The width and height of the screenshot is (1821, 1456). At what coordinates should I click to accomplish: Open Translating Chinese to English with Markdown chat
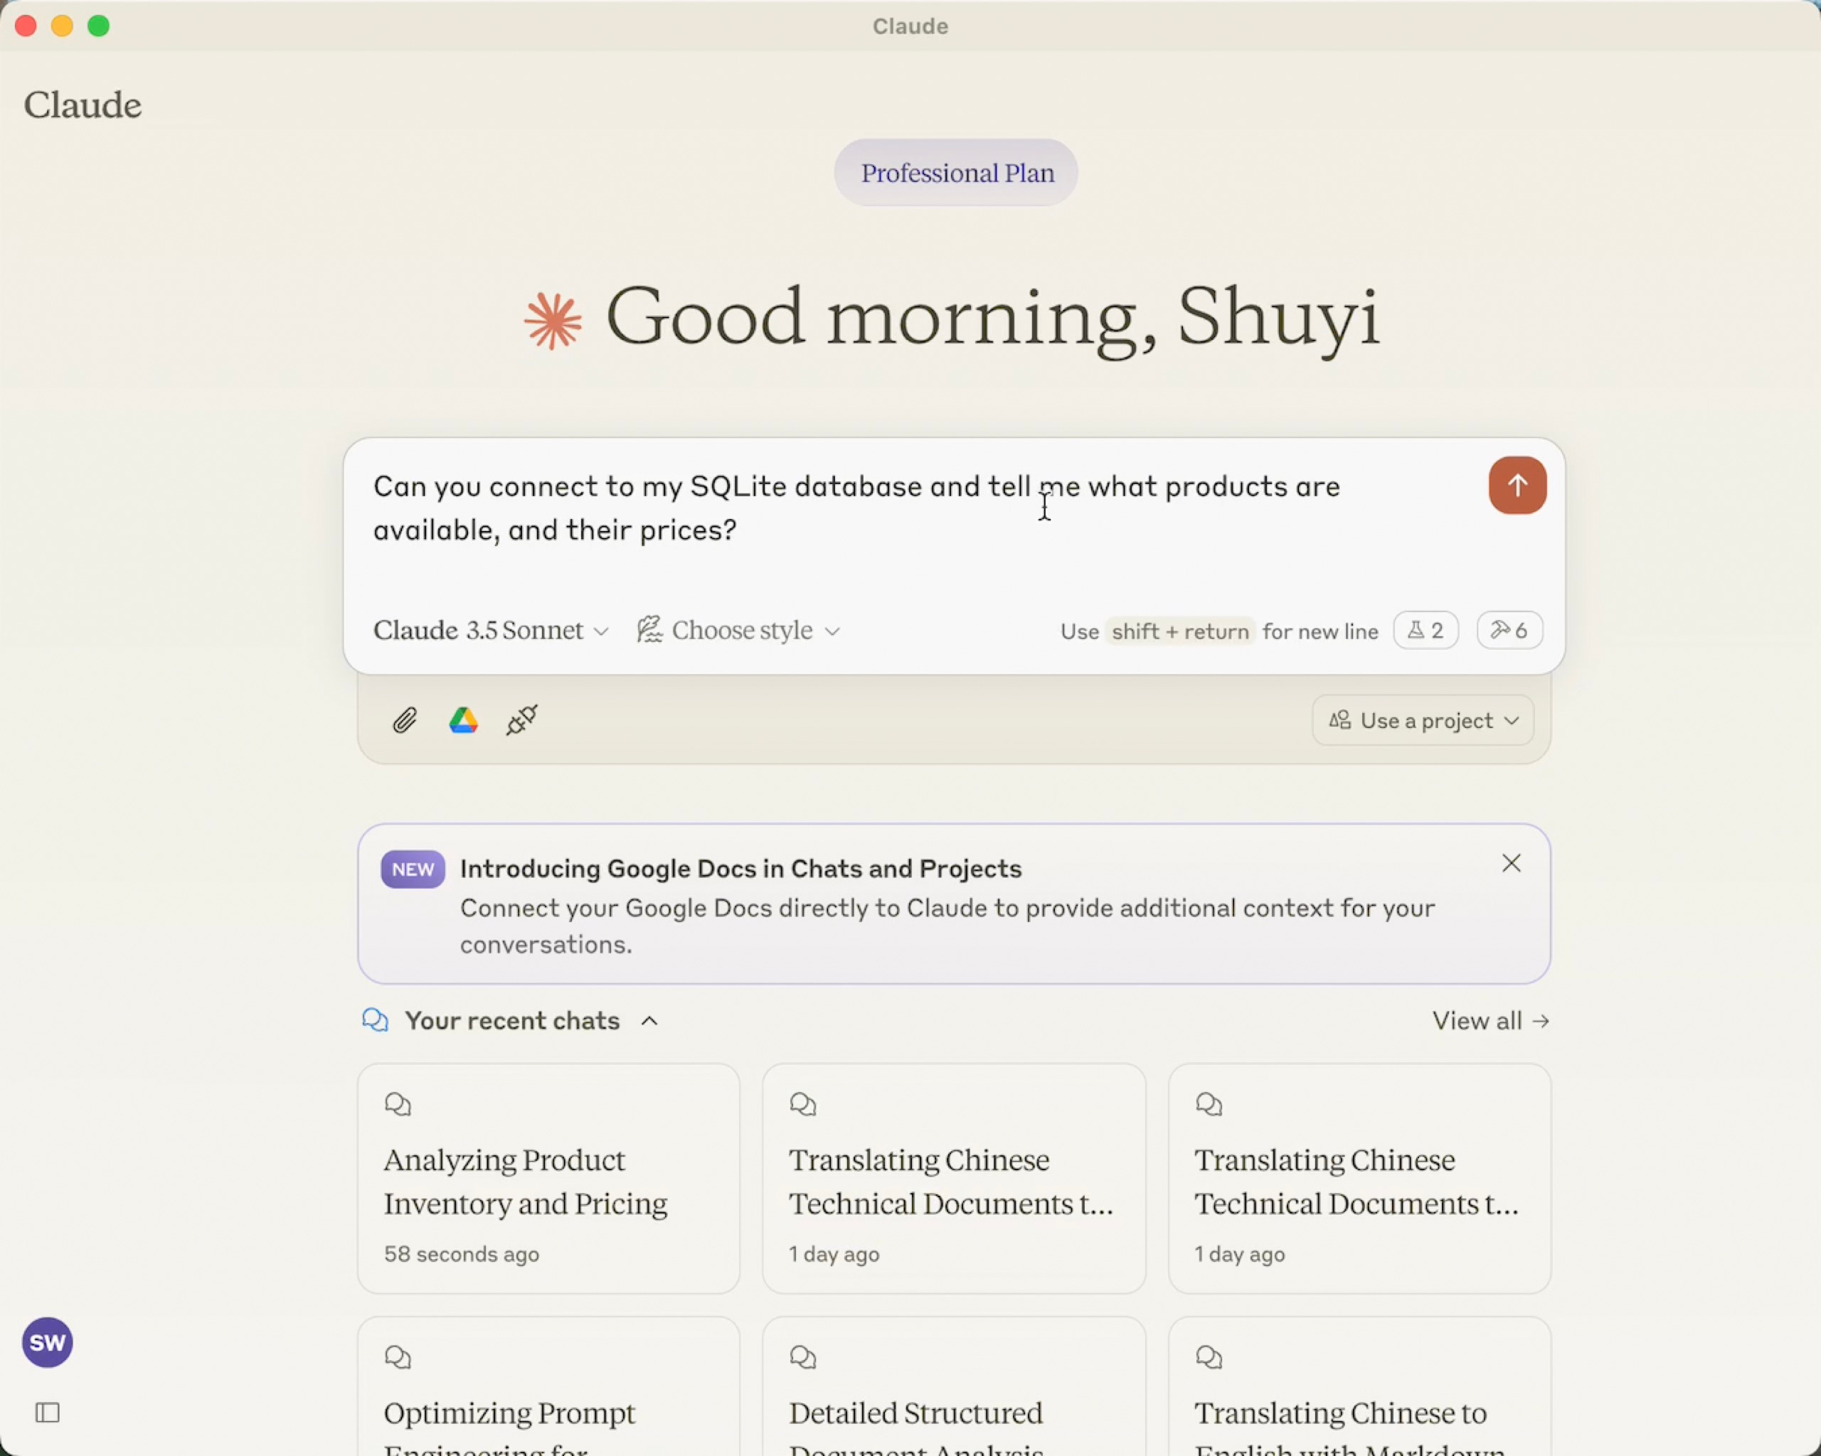point(1359,1386)
